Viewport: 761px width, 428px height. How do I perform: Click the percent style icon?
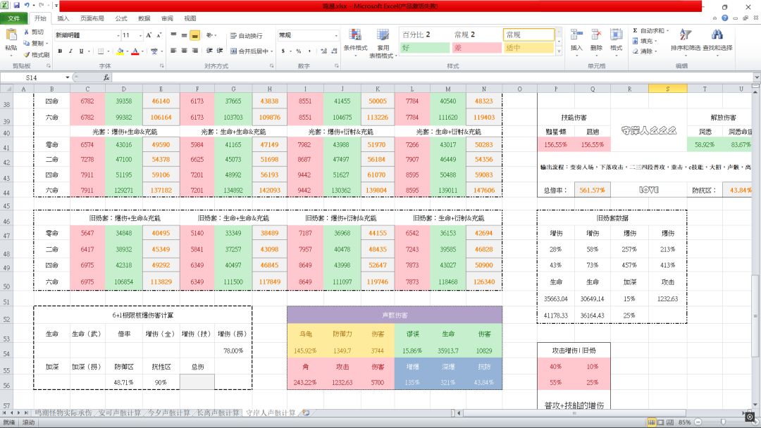point(299,51)
